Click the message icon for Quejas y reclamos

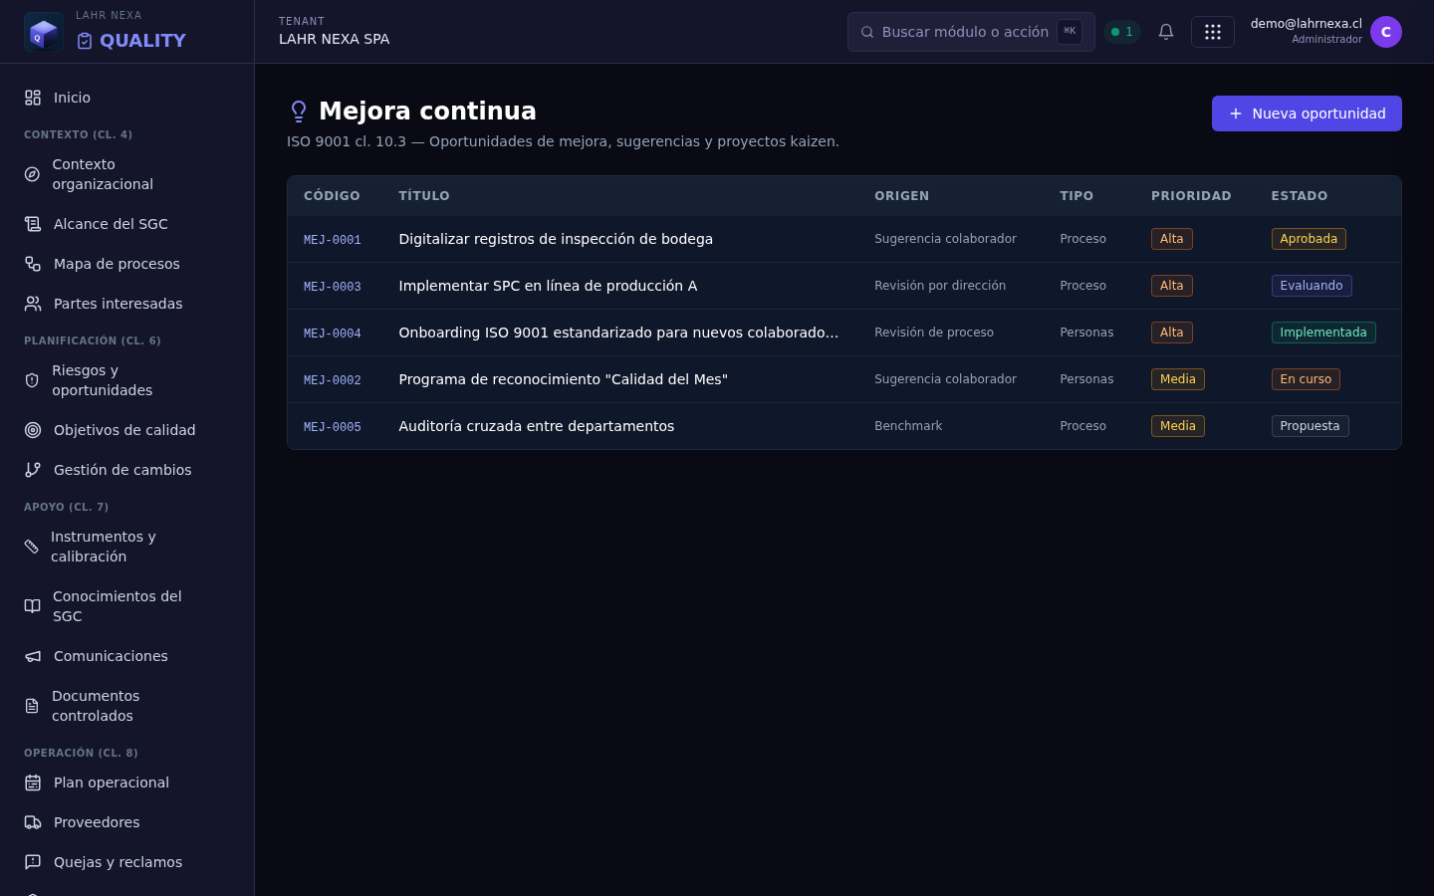coord(33,862)
